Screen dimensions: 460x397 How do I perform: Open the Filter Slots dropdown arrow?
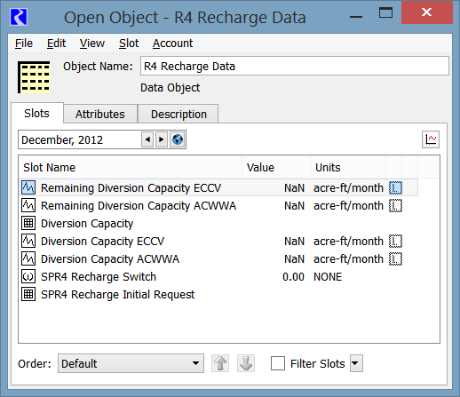pos(356,363)
